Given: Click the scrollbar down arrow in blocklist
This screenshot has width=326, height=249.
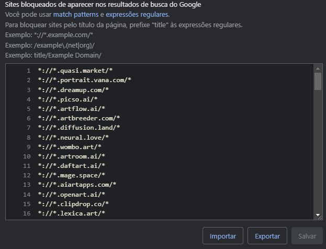Looking at the screenshot, I should (x=318, y=215).
